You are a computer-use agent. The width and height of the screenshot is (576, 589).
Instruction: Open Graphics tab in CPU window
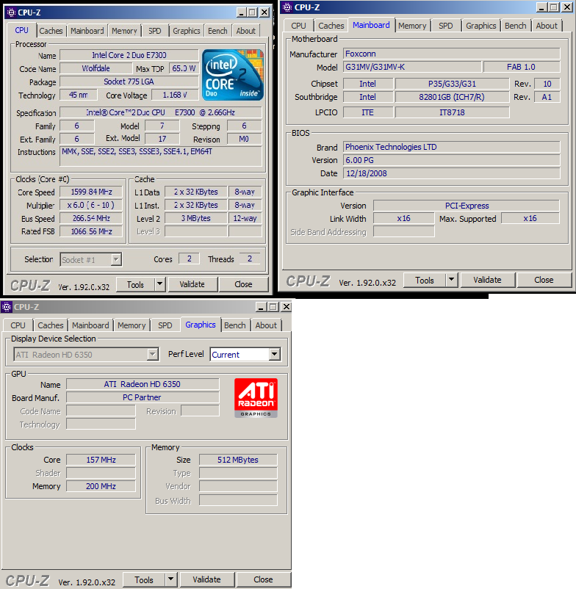tap(187, 31)
